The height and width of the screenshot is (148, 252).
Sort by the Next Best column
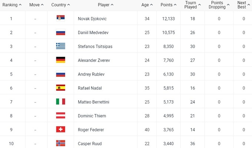[x=243, y=5]
